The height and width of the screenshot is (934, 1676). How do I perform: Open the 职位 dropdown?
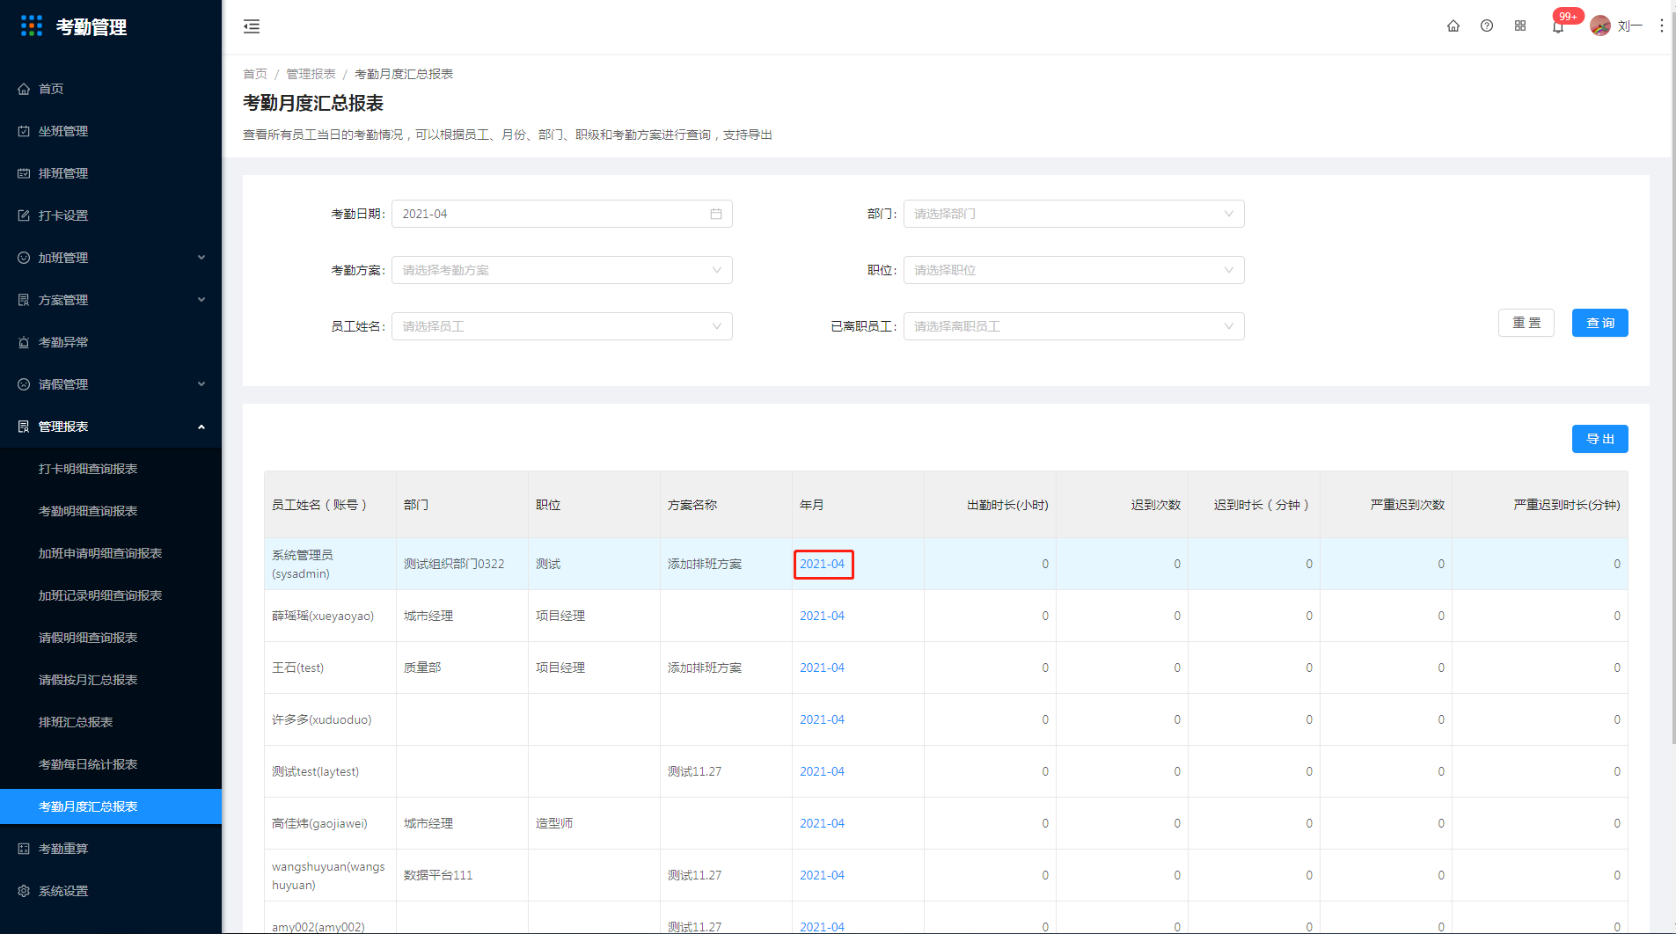1073,270
